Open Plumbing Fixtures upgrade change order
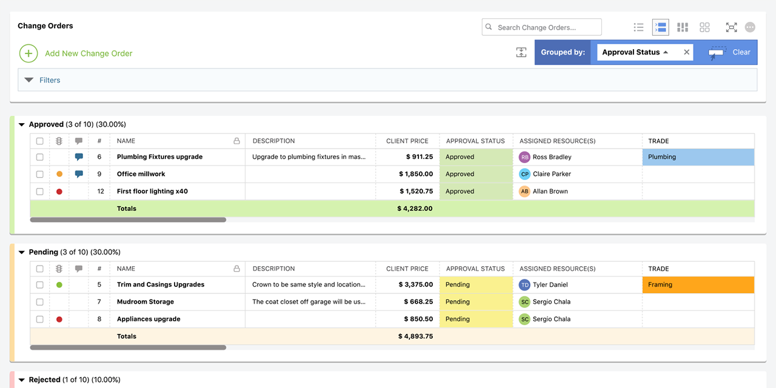The image size is (776, 388). 159,157
